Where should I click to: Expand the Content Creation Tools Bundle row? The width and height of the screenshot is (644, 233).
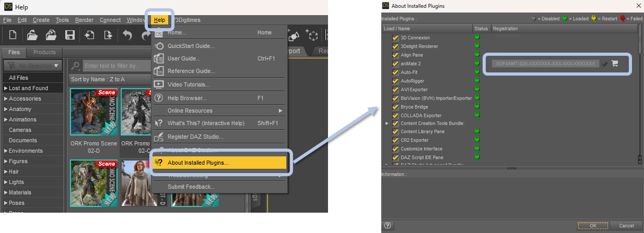click(x=387, y=124)
